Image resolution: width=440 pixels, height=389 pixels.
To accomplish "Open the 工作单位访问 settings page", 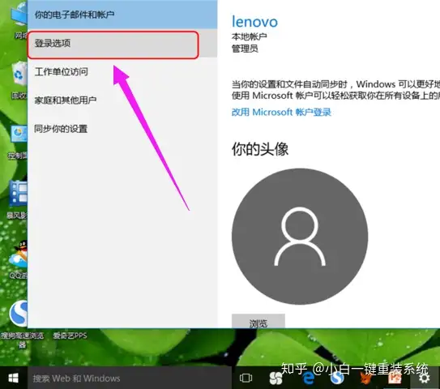I will point(122,71).
